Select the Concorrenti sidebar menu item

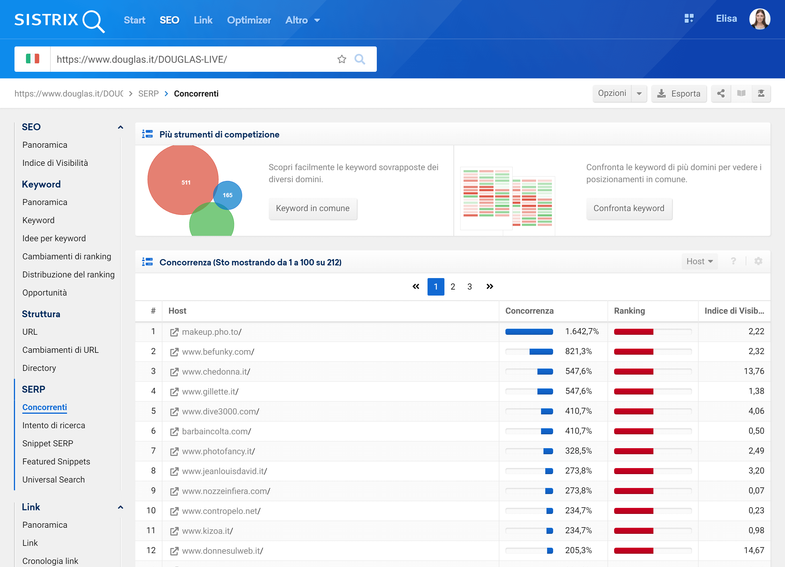click(44, 407)
